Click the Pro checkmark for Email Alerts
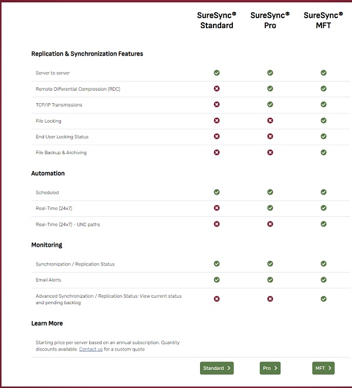The image size is (352, 388). point(270,280)
